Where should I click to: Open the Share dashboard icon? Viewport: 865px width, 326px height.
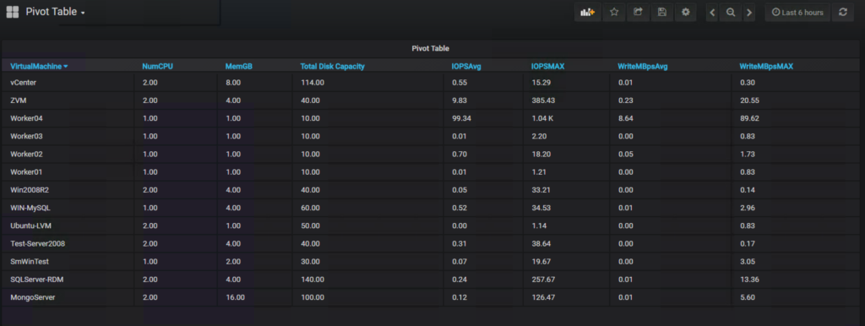(638, 12)
